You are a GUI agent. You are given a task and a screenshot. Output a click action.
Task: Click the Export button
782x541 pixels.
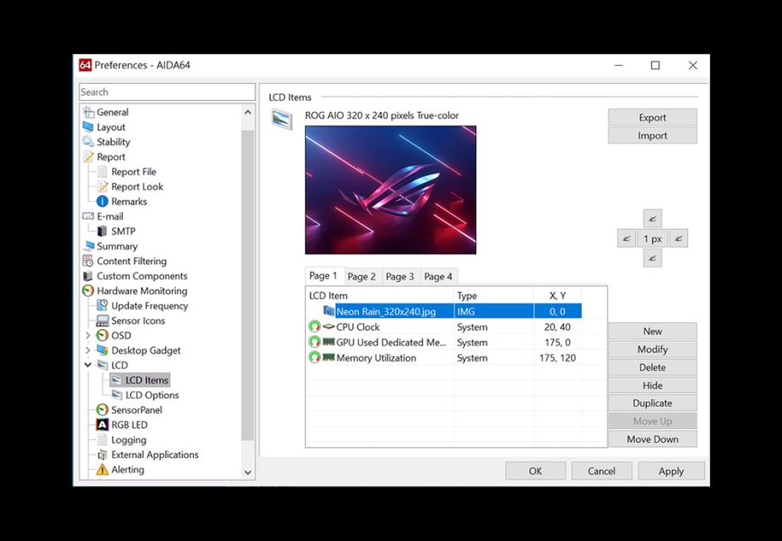(x=652, y=118)
